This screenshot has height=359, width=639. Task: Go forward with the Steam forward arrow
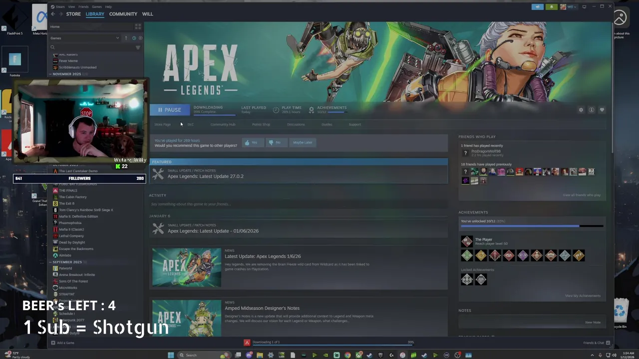click(60, 14)
